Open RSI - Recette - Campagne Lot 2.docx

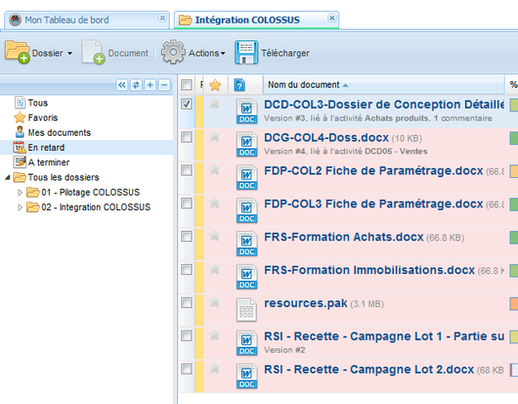point(369,369)
